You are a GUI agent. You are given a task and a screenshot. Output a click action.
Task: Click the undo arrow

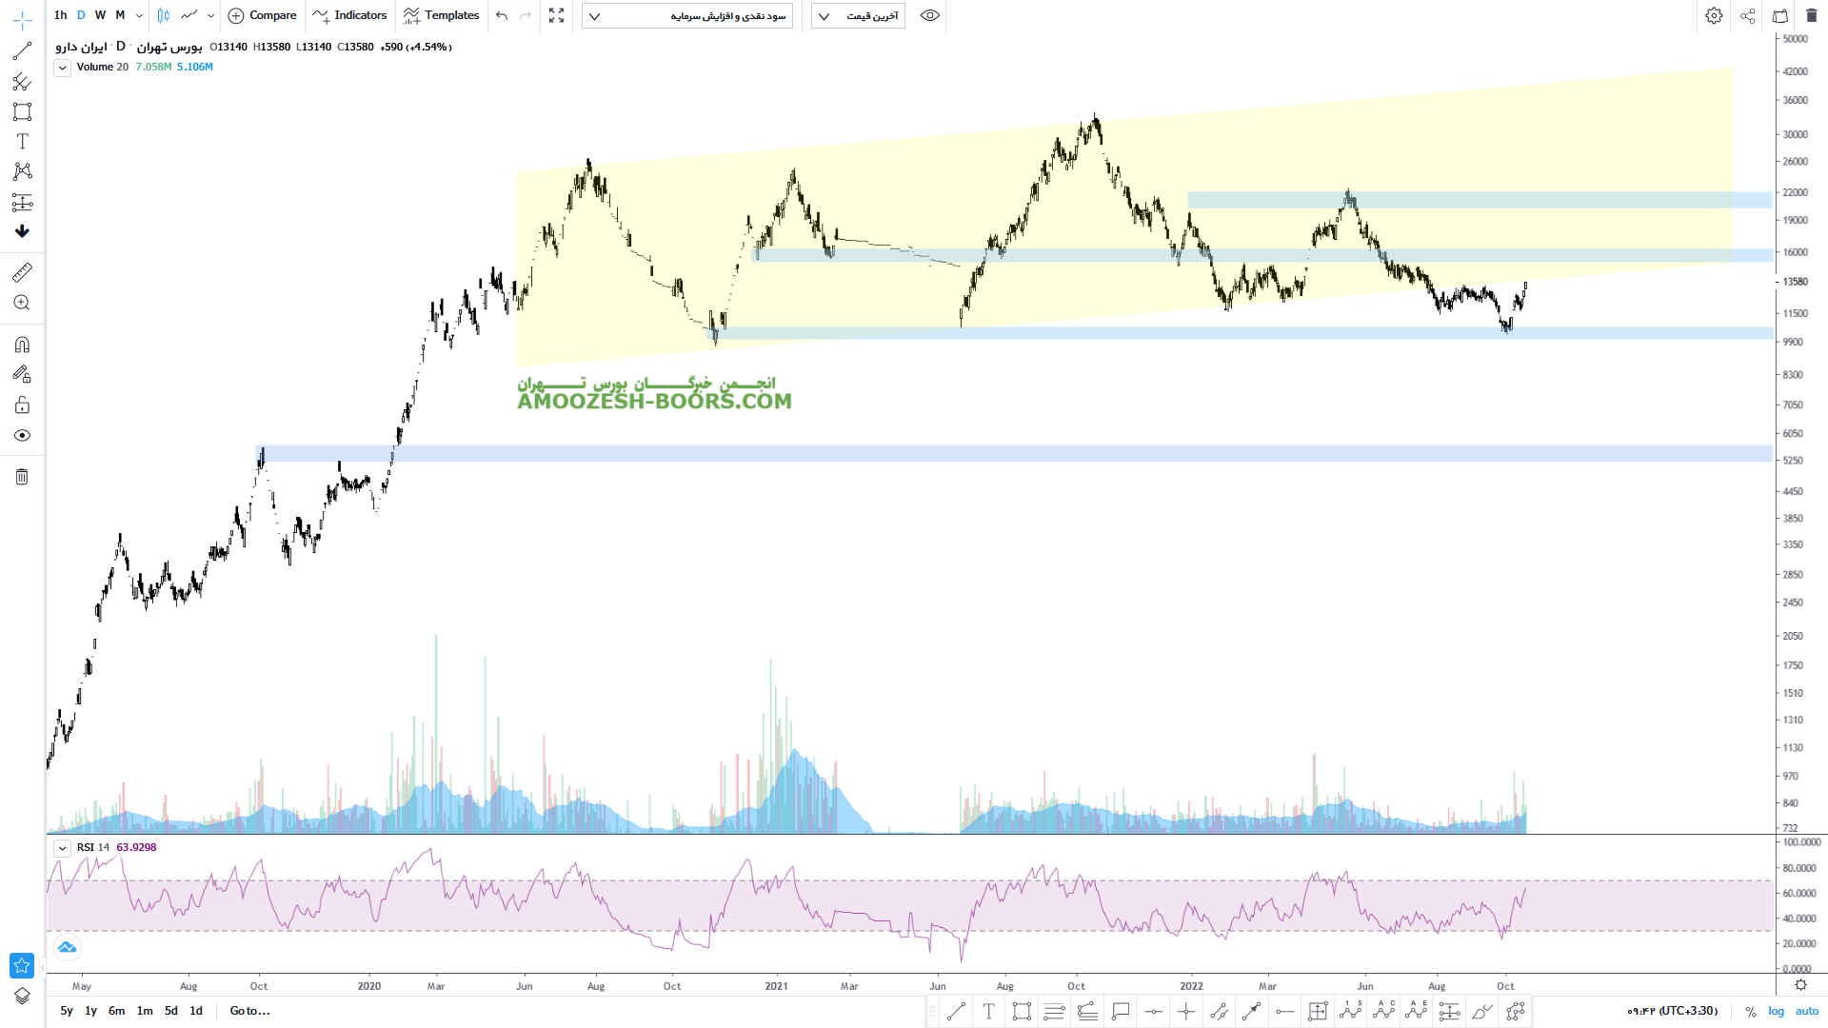(502, 15)
